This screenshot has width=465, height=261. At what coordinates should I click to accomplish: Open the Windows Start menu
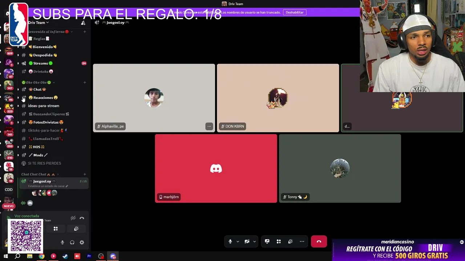click(x=5, y=256)
